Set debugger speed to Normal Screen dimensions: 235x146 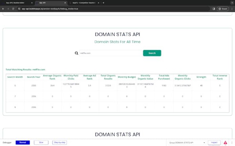pos(23,142)
